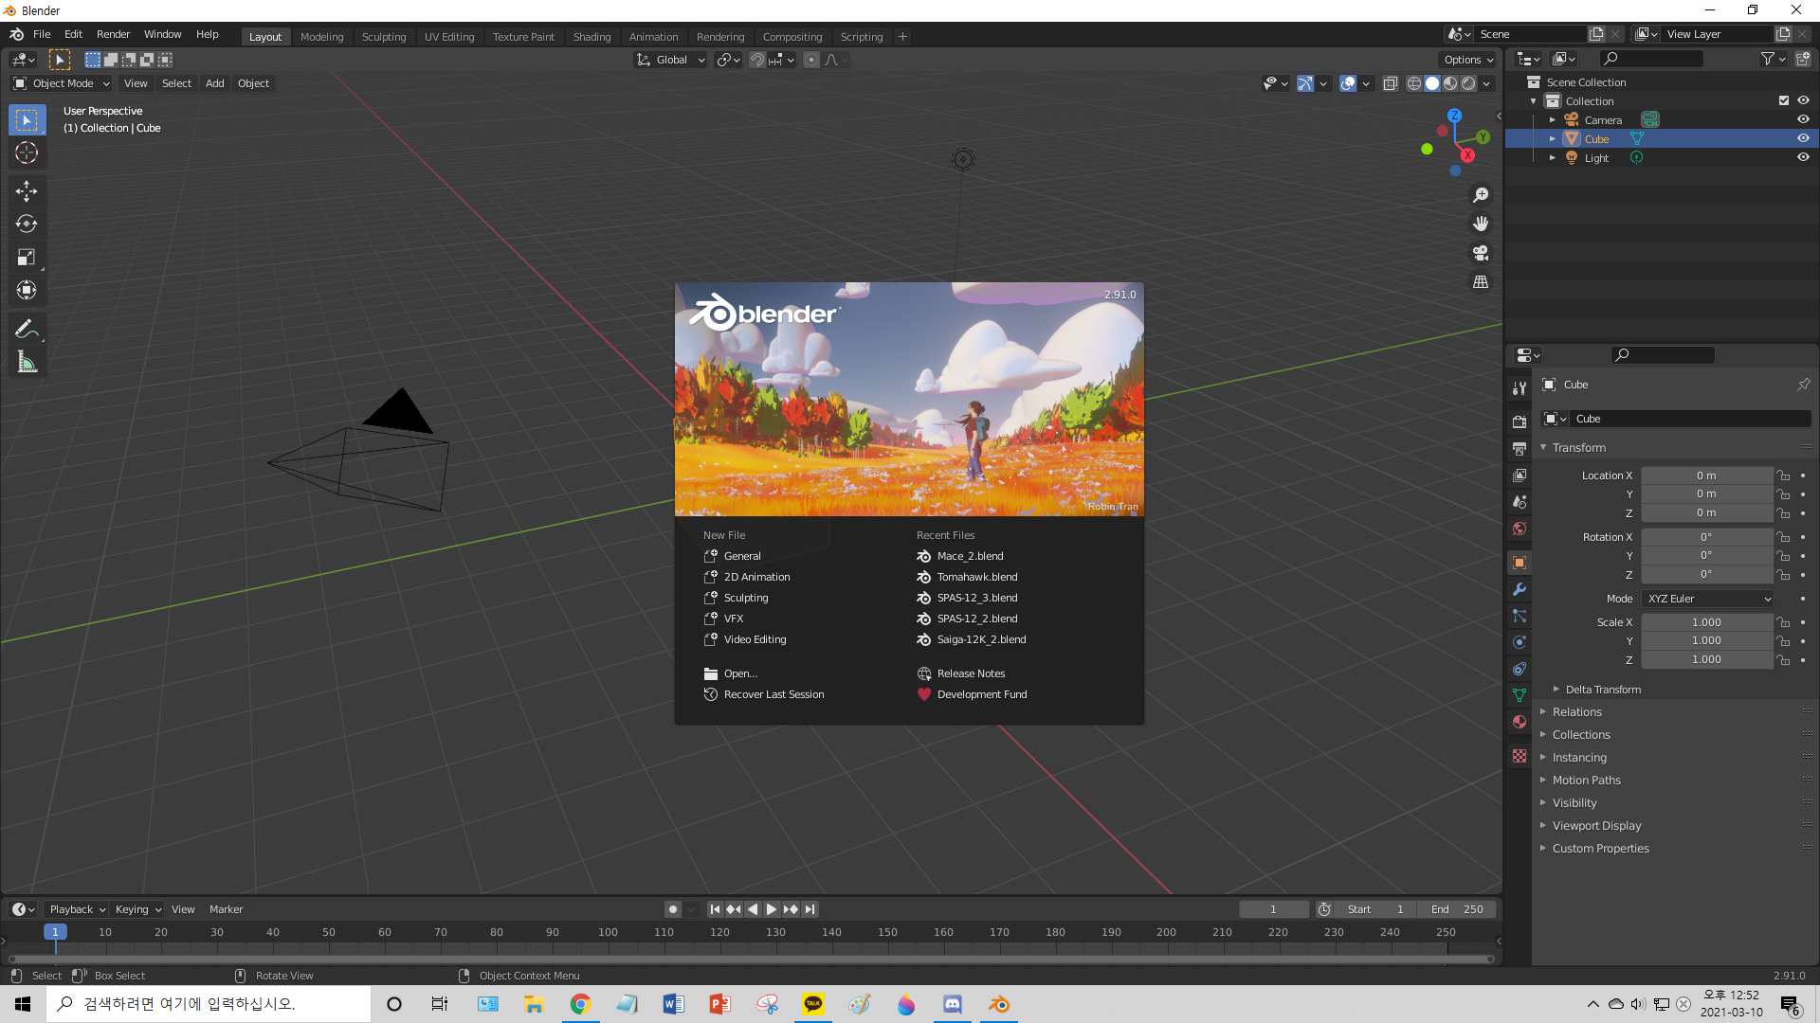
Task: Open the Render menu
Action: (x=113, y=34)
